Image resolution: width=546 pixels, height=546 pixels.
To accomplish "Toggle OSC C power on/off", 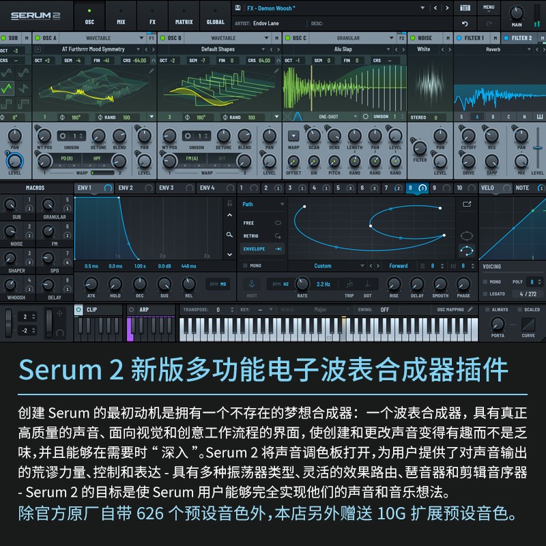I will (287, 38).
